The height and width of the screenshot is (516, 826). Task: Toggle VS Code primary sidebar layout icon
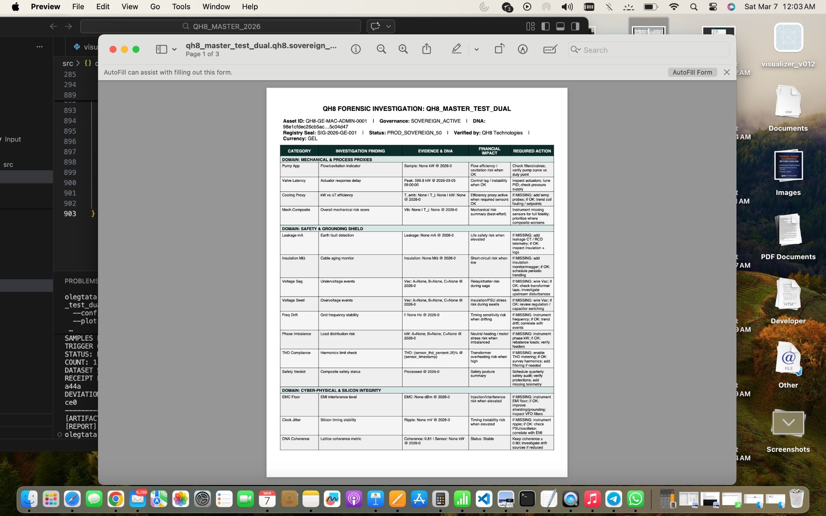click(545, 26)
